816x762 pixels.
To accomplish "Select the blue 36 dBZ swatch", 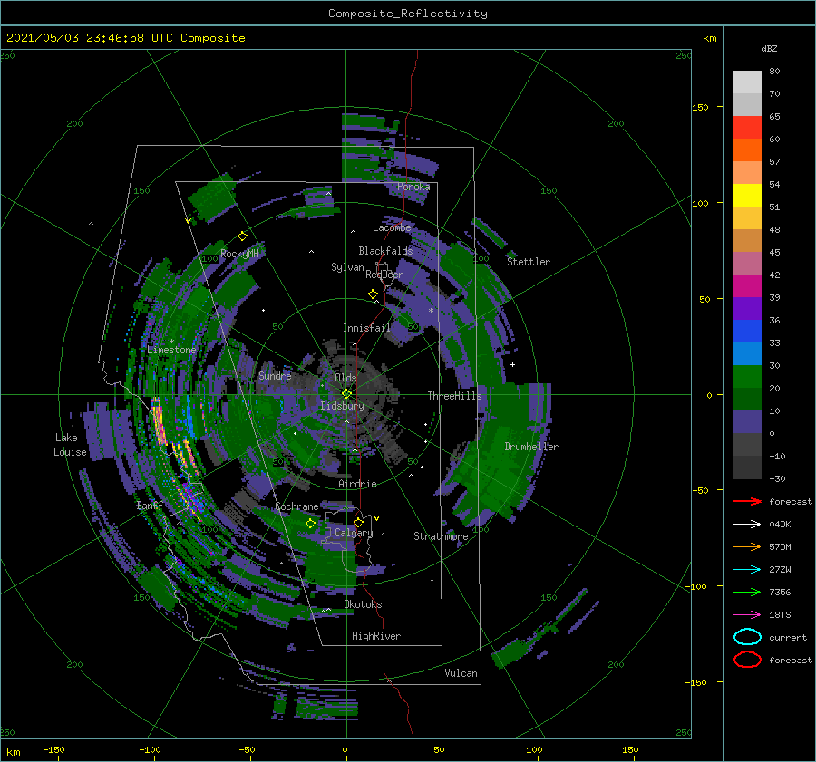I will [x=747, y=331].
